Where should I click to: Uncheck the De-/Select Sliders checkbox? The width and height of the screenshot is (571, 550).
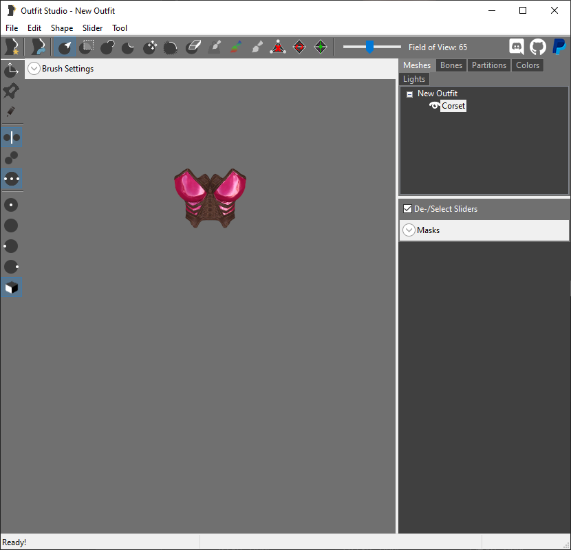tap(407, 208)
